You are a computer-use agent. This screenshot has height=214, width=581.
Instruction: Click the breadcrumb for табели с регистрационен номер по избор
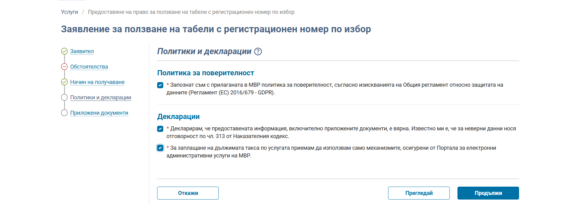tap(191, 12)
